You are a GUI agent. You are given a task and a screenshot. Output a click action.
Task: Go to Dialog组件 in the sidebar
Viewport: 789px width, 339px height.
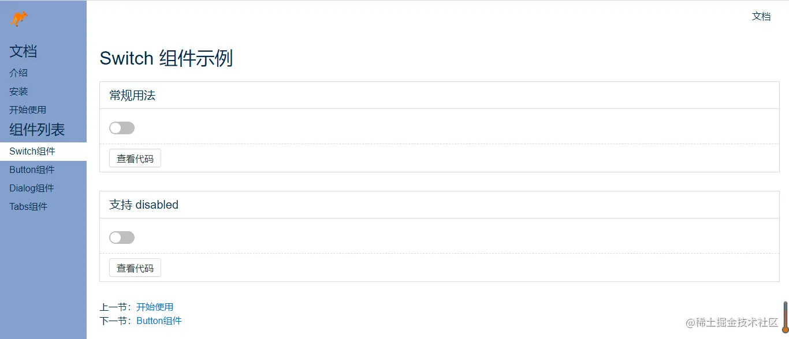[31, 189]
